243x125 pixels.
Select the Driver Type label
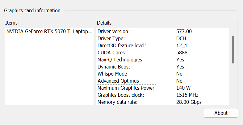click(111, 38)
